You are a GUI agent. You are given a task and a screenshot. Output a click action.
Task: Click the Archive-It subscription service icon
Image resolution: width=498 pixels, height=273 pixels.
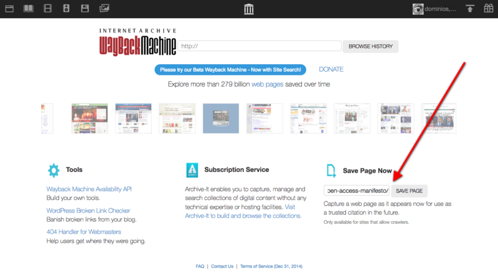point(192,170)
